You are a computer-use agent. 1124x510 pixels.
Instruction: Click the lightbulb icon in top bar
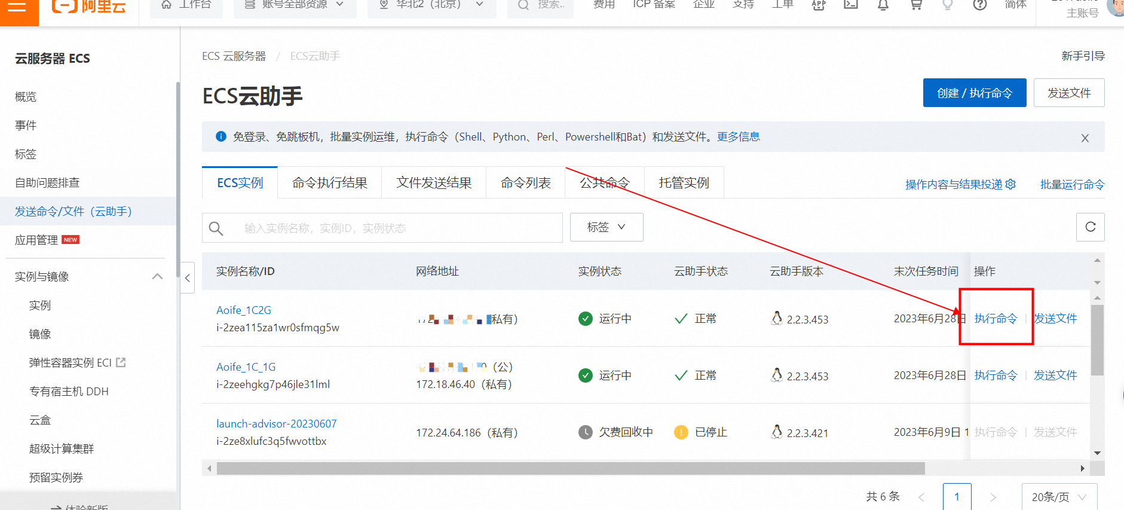pyautogui.click(x=947, y=5)
